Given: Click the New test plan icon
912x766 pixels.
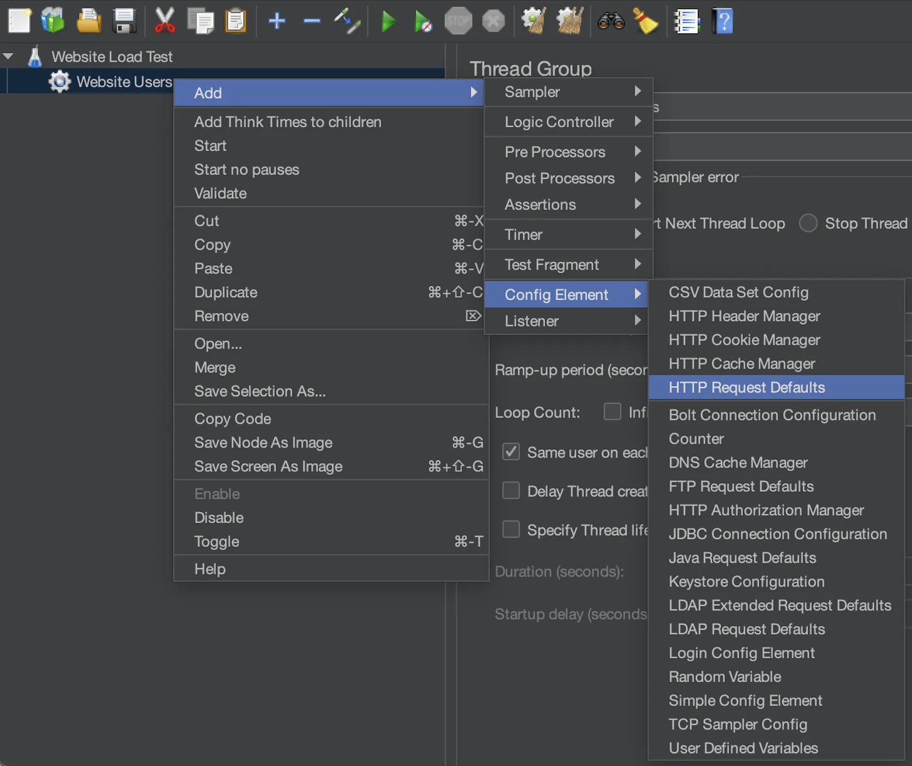Looking at the screenshot, I should (20, 21).
